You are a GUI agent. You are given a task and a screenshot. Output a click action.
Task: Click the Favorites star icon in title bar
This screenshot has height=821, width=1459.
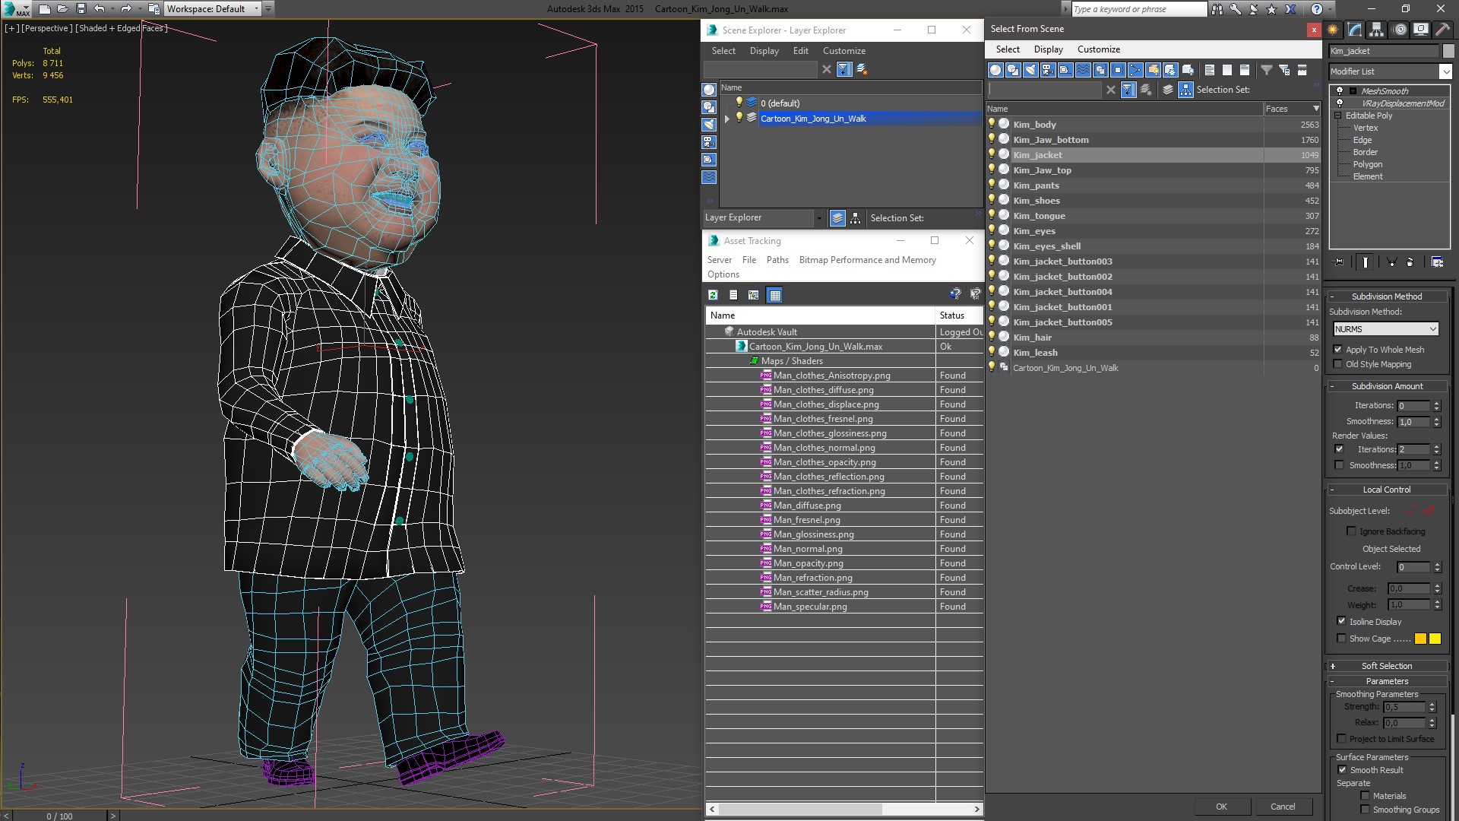1271,9
